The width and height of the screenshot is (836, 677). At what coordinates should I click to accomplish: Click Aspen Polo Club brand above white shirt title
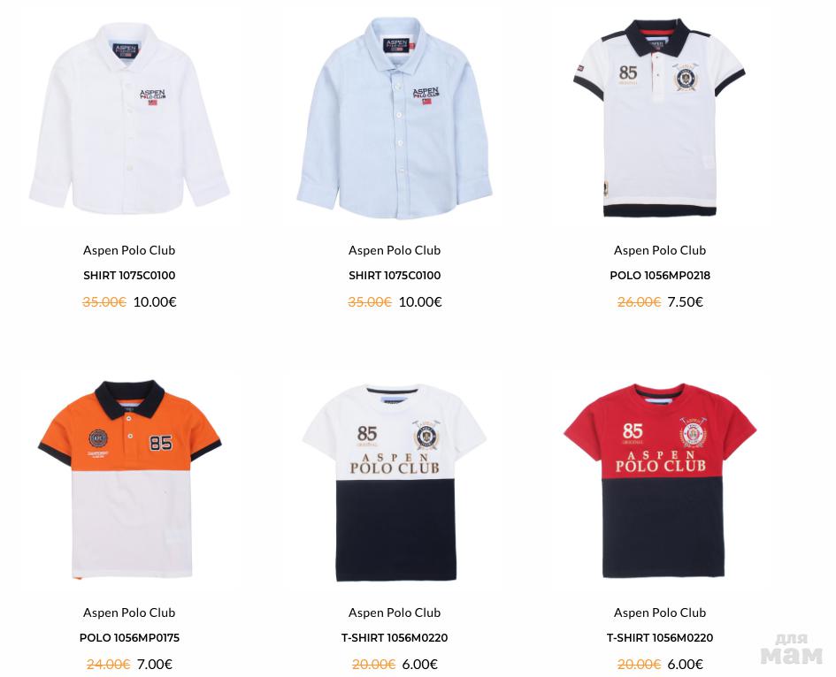click(x=129, y=250)
